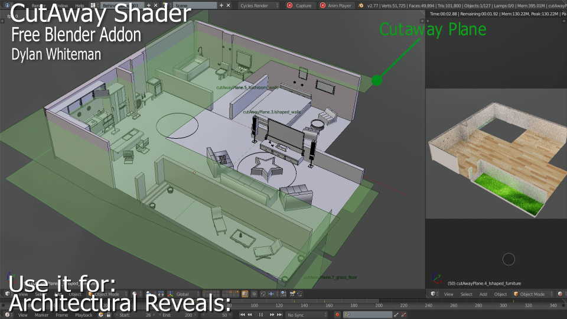
Task: Click the screen layout browse icon
Action: [93, 5]
